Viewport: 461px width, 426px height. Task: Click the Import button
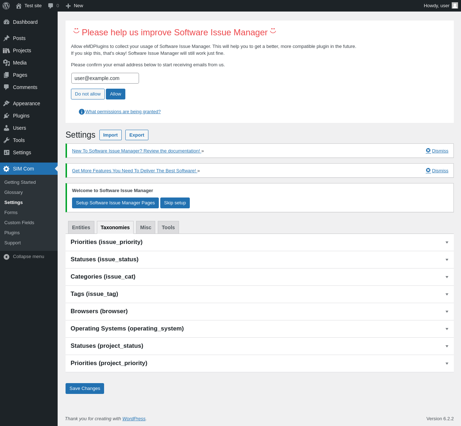click(x=111, y=135)
